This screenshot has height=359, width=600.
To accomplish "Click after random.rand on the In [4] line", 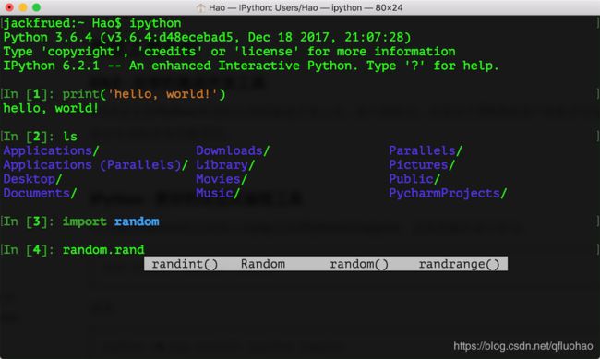I will click(x=146, y=250).
